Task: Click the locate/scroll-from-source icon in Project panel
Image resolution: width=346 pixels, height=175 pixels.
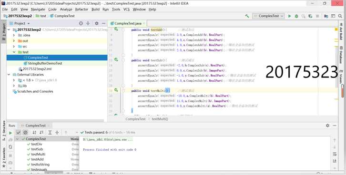Action: [81, 23]
